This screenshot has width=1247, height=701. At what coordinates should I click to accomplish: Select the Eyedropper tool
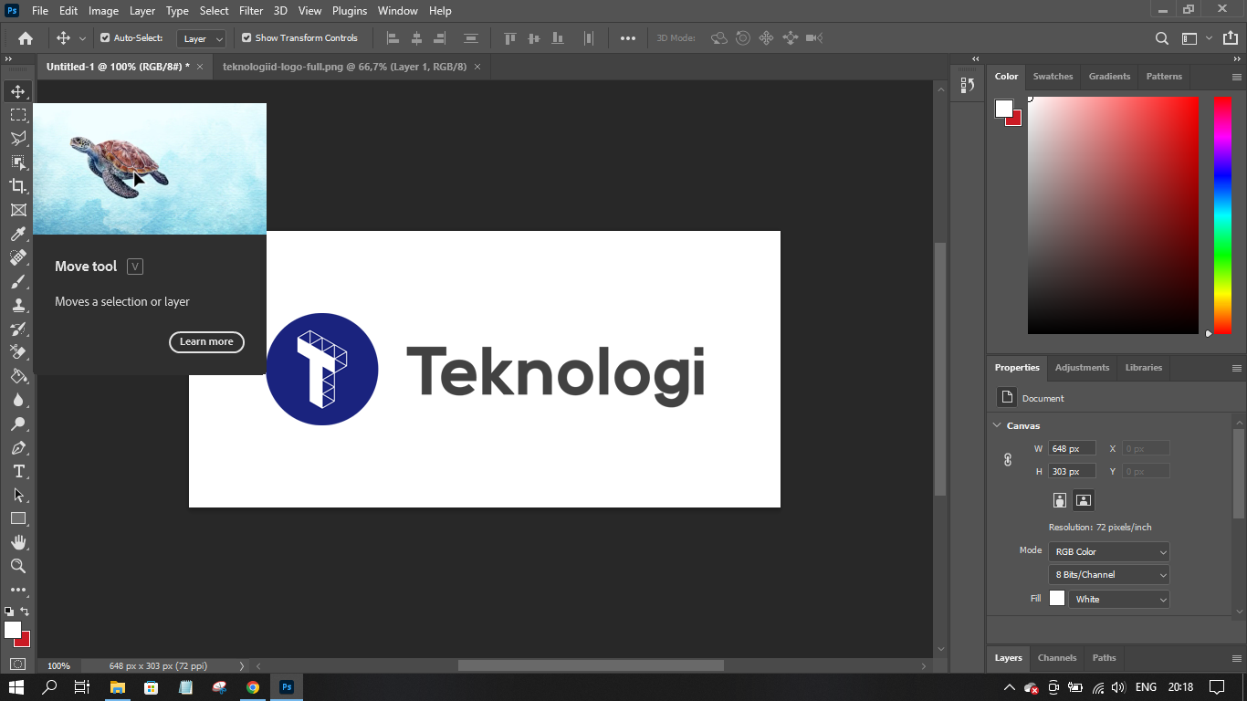point(17,234)
